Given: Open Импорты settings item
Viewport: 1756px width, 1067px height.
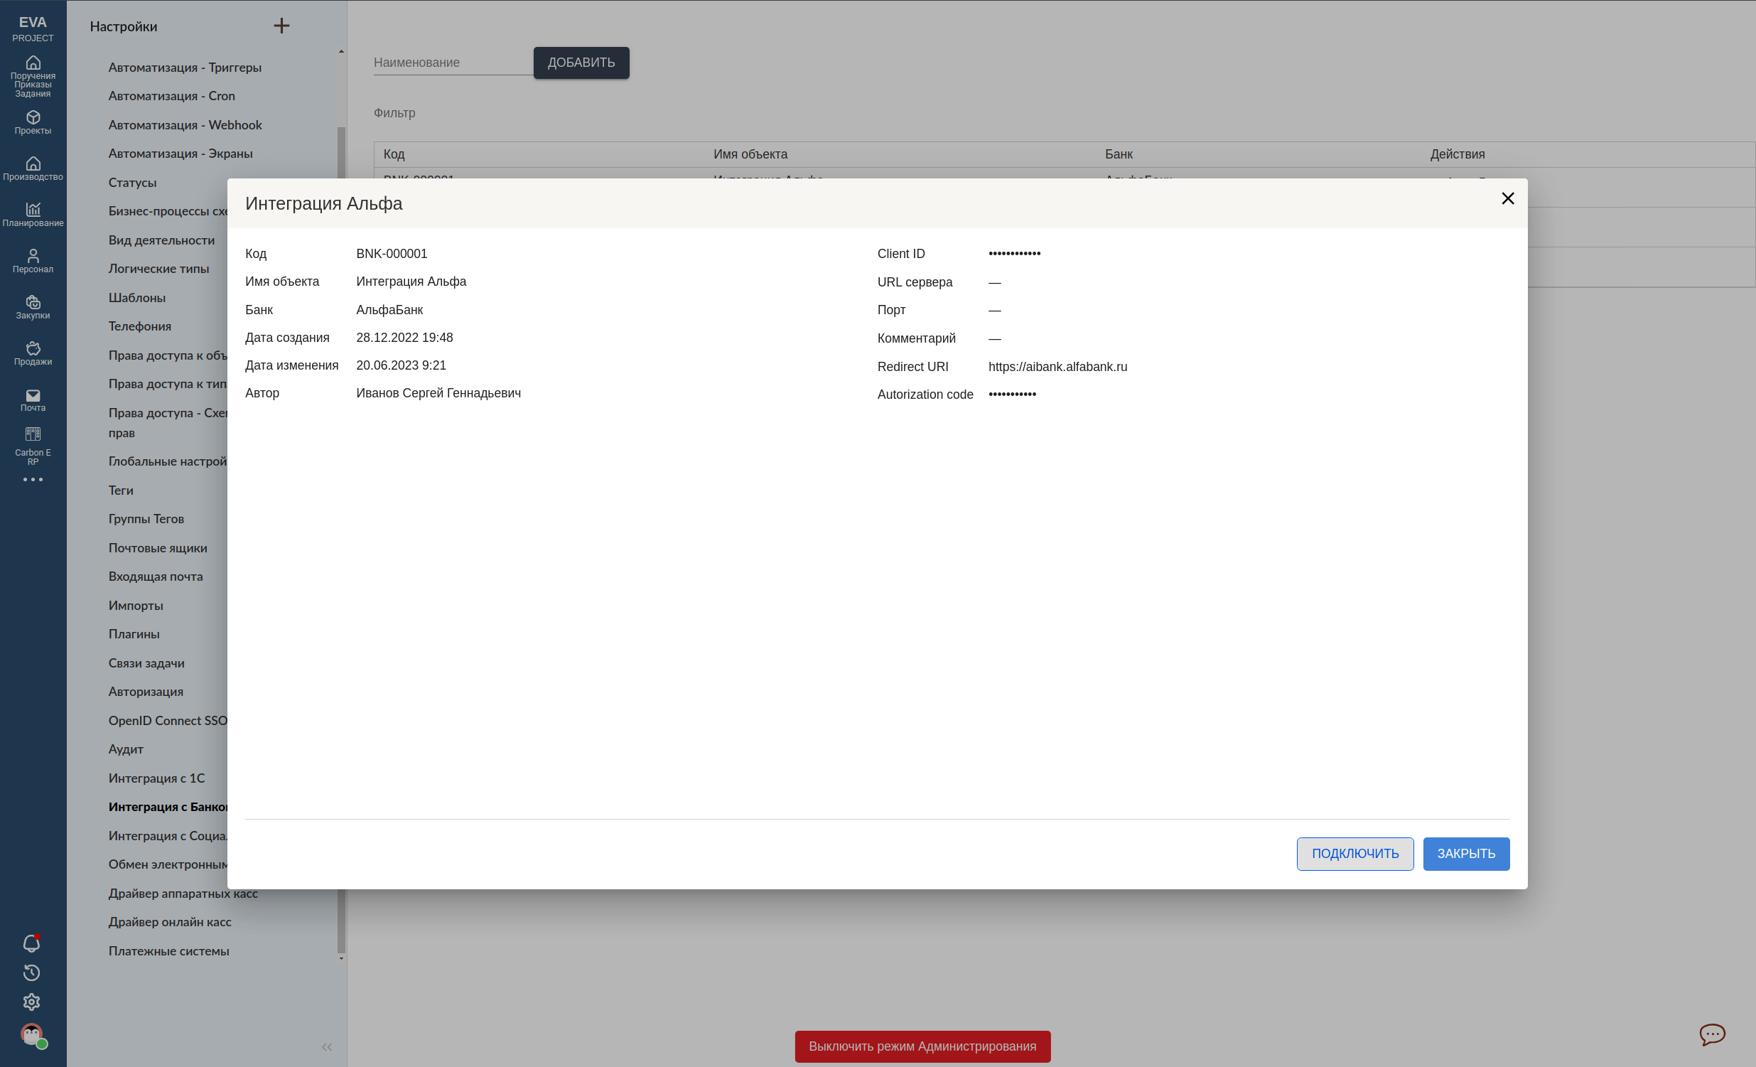Looking at the screenshot, I should point(136,606).
